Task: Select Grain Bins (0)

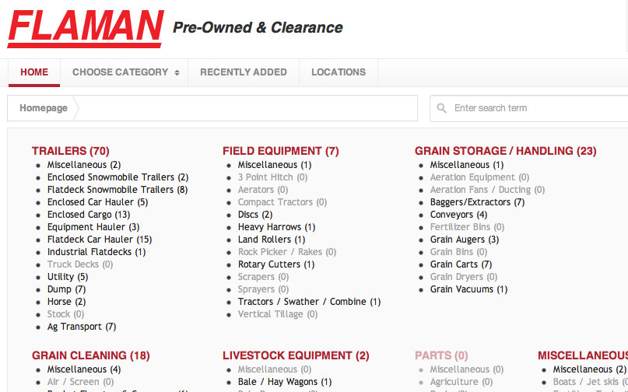Action: pos(458,252)
